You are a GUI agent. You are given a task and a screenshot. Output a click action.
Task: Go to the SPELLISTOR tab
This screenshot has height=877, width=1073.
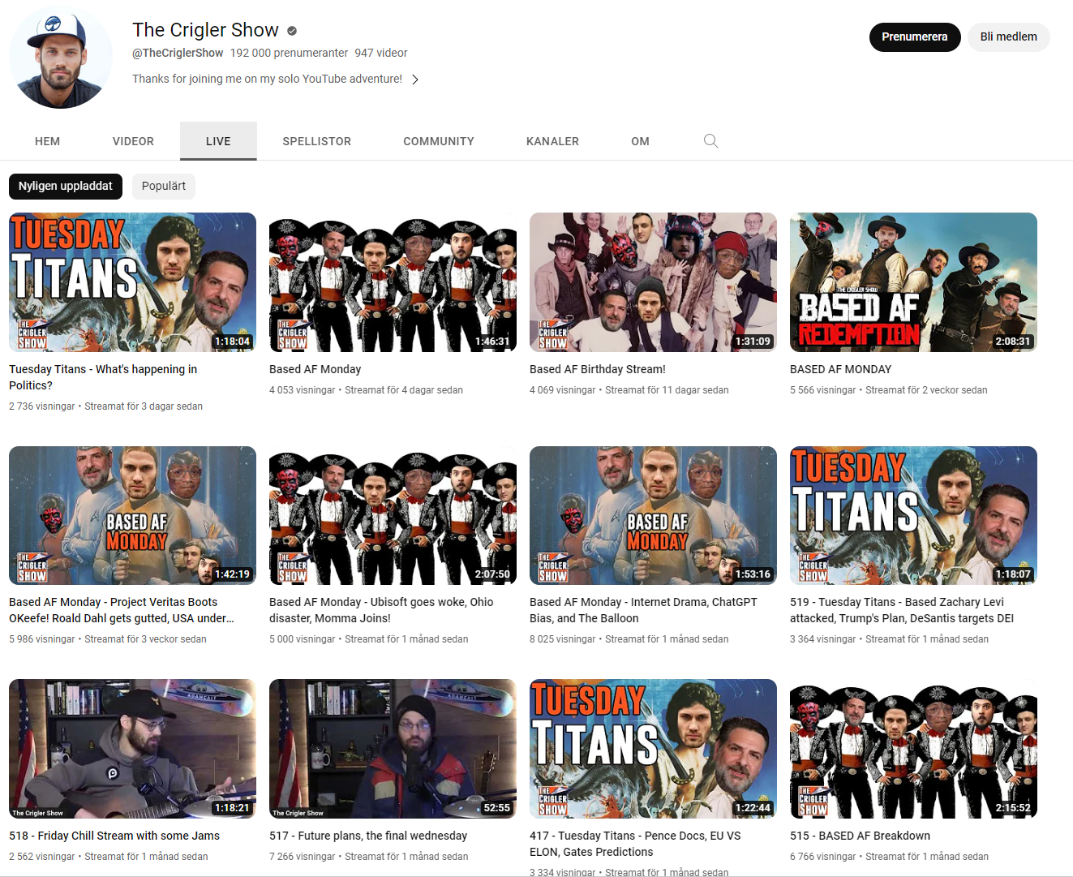click(x=316, y=141)
